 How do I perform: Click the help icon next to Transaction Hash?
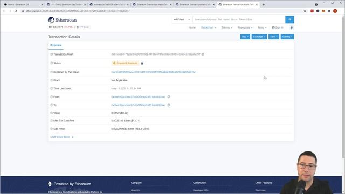[x=52, y=54]
